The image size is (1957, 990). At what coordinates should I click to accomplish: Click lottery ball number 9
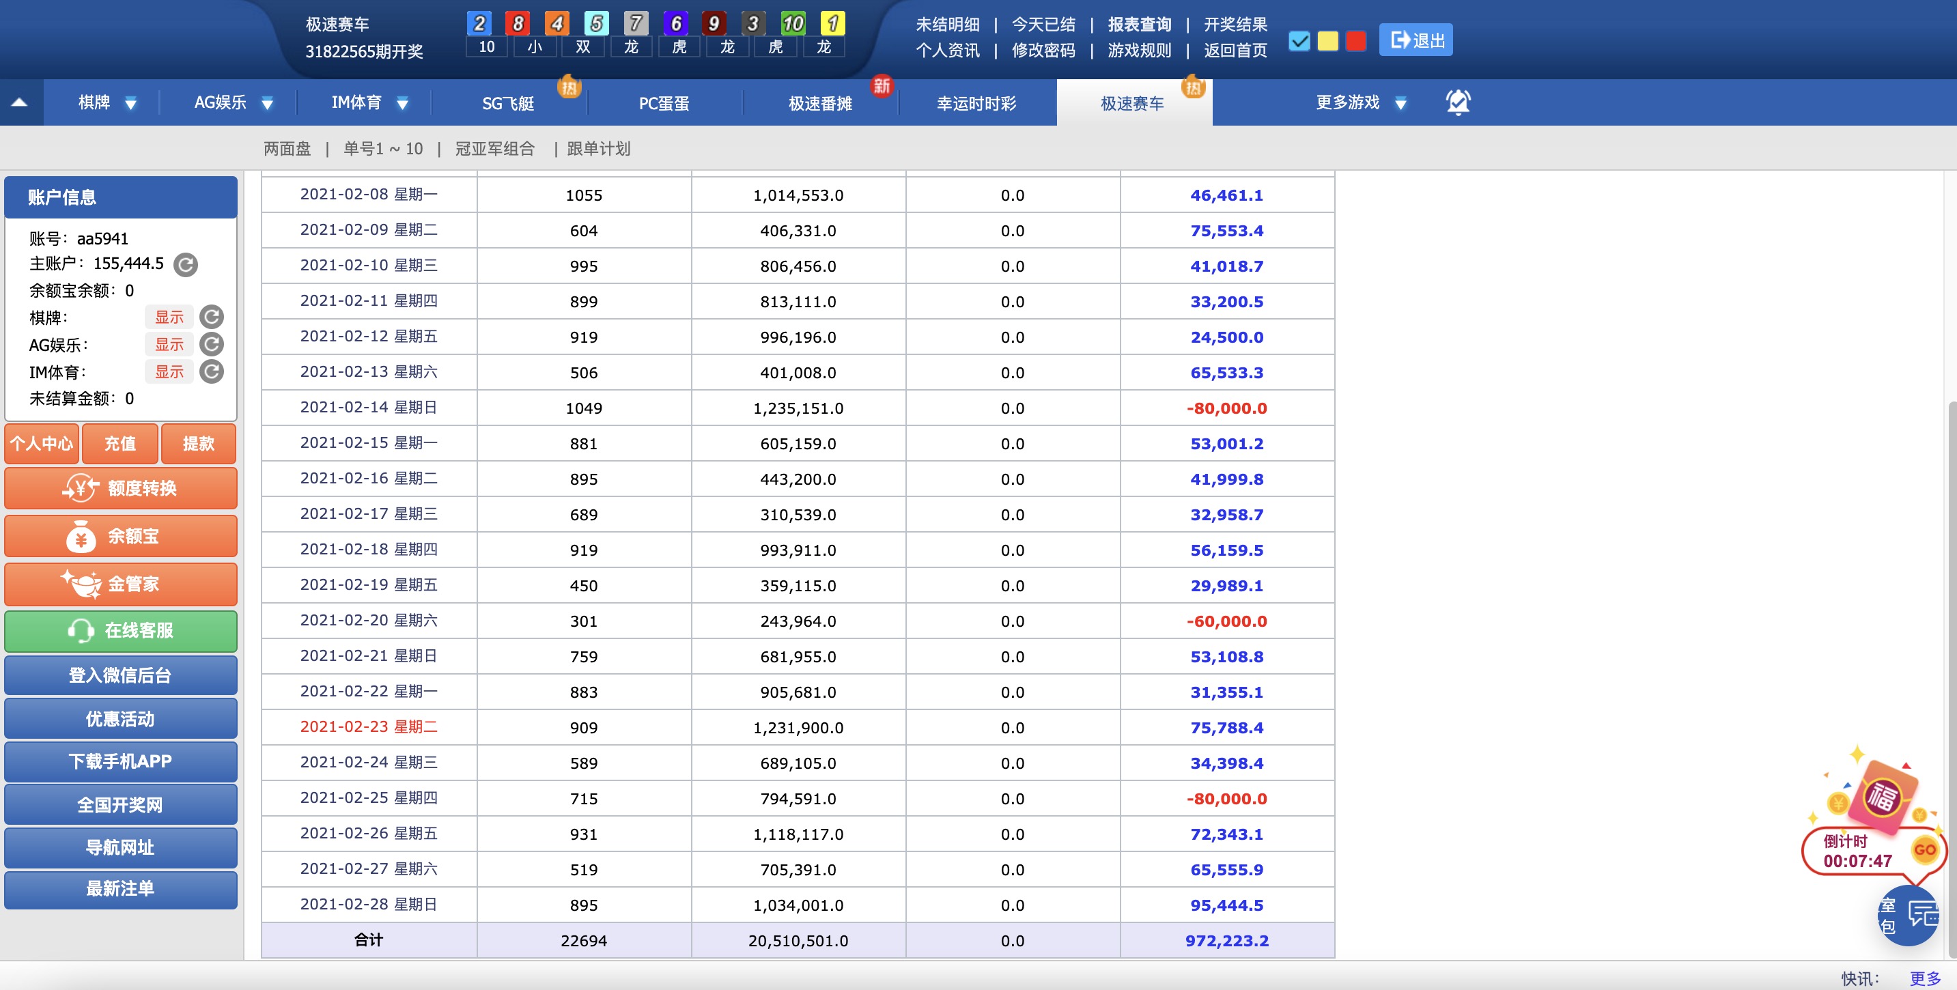tap(714, 23)
